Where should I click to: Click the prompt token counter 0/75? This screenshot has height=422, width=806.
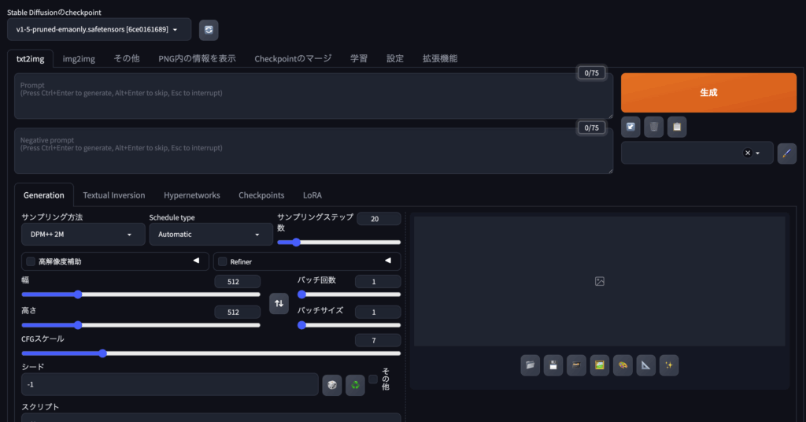592,73
